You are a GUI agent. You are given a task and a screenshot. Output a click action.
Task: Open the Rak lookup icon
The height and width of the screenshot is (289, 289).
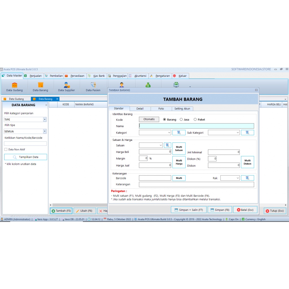coord(248,178)
